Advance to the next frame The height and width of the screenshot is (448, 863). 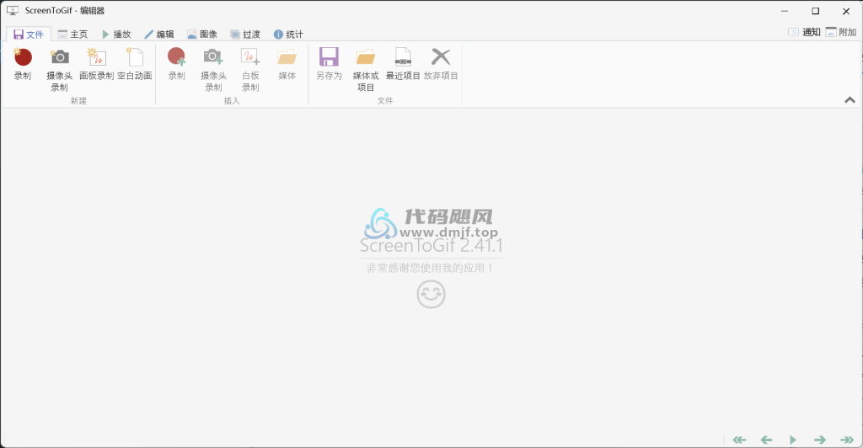(820, 440)
